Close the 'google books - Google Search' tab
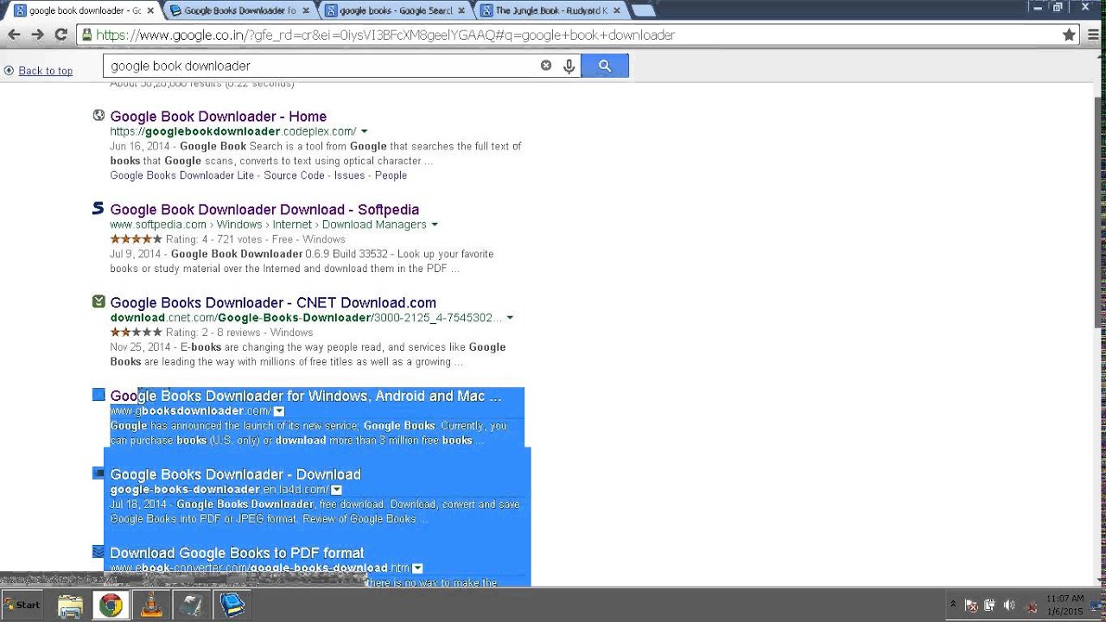This screenshot has width=1106, height=622. click(x=461, y=11)
